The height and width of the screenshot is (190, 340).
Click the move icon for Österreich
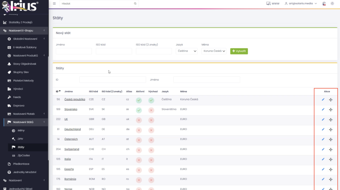pyautogui.click(x=331, y=140)
